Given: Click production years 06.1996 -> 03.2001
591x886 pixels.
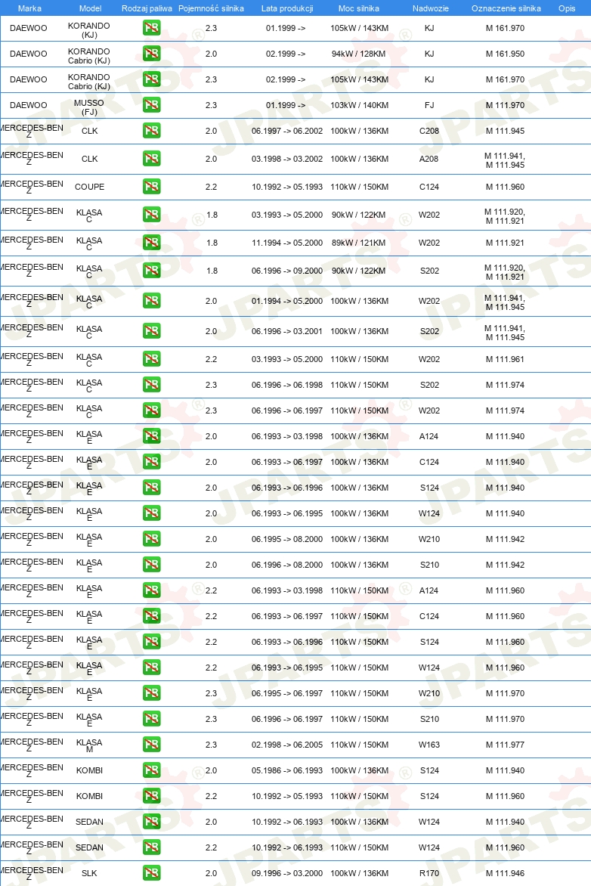Looking at the screenshot, I should [287, 331].
